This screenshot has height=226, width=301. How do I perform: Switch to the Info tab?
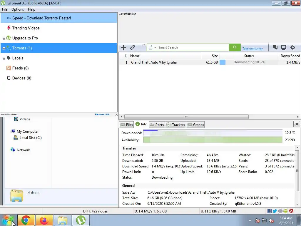[141, 124]
